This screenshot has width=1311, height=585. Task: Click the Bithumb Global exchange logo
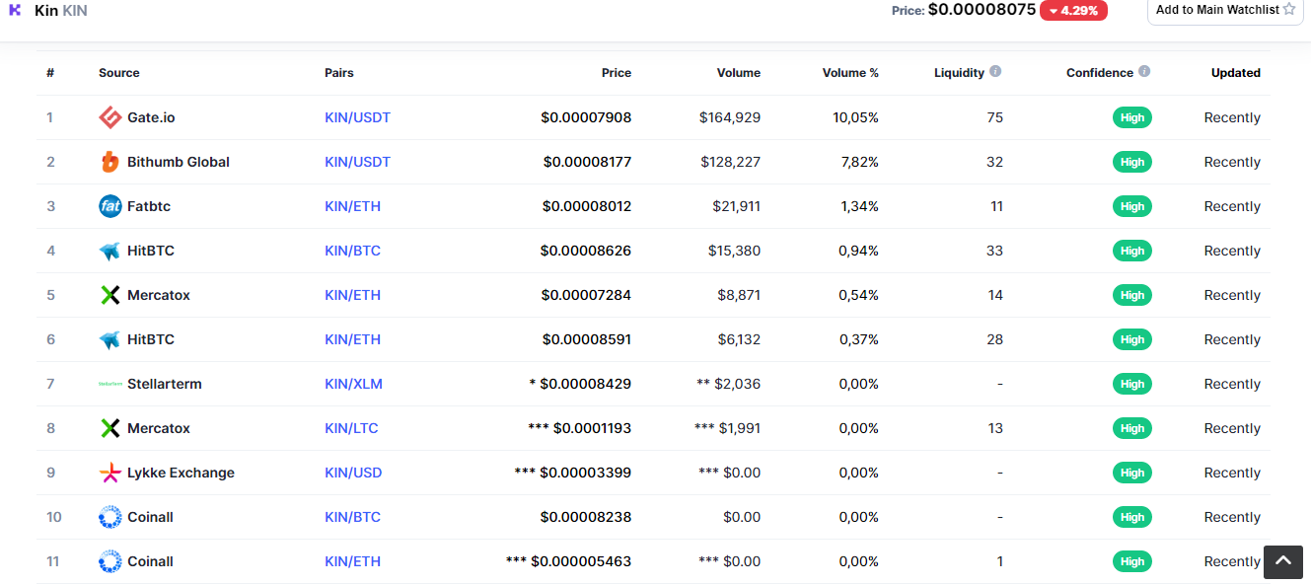click(110, 162)
